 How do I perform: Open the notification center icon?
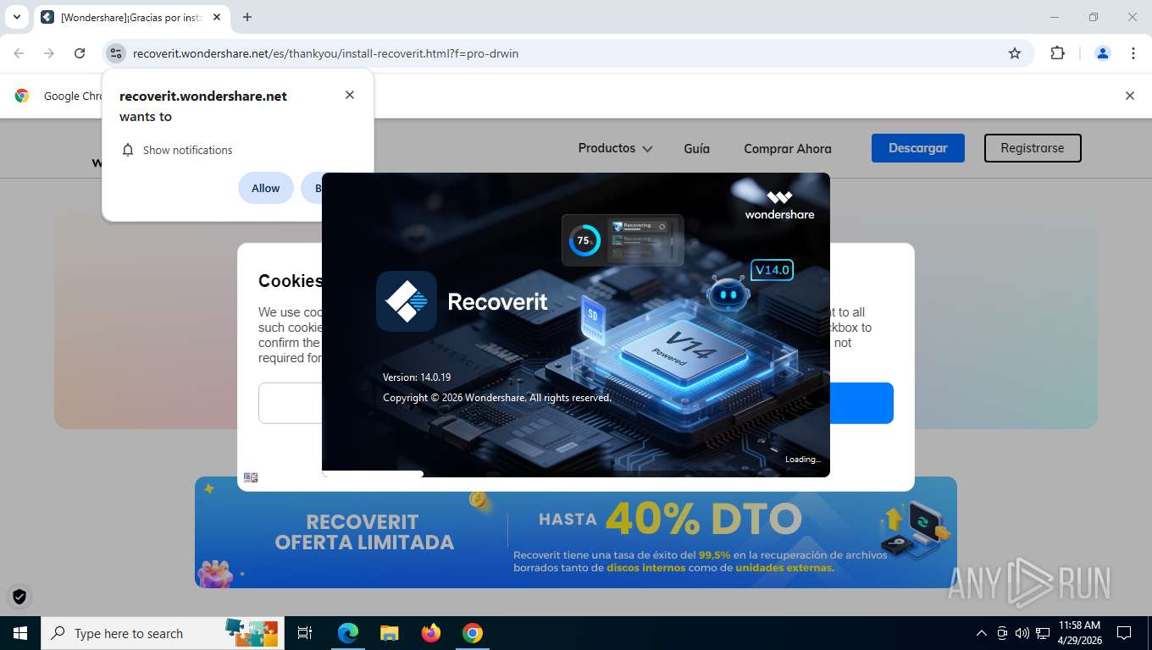(x=1124, y=633)
